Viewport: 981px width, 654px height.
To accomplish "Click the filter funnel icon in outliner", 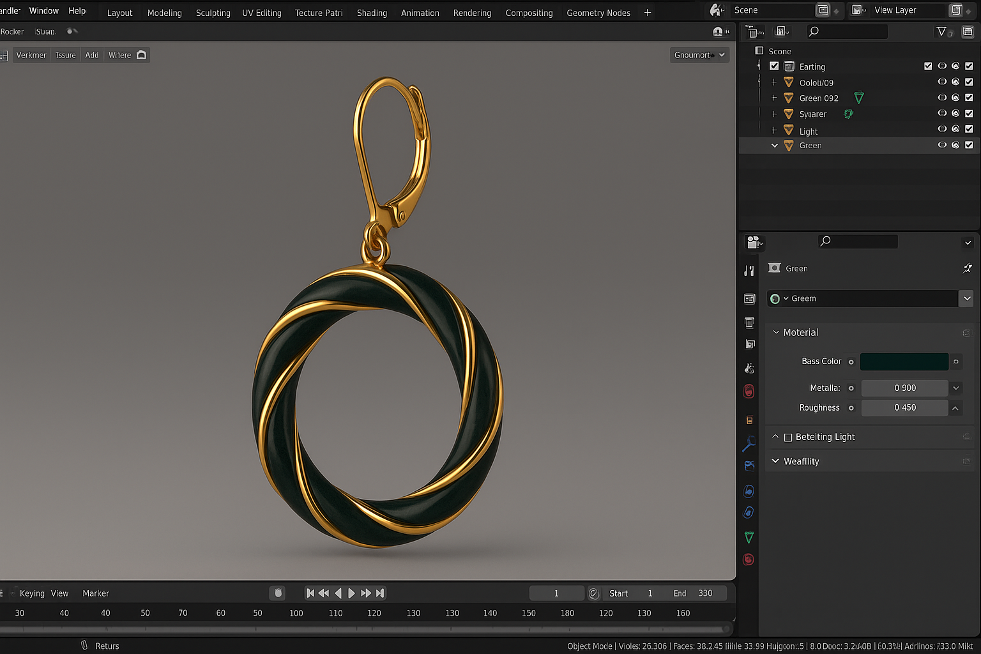I will pos(941,31).
